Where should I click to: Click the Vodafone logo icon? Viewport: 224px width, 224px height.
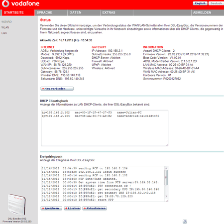[x=5, y=3]
